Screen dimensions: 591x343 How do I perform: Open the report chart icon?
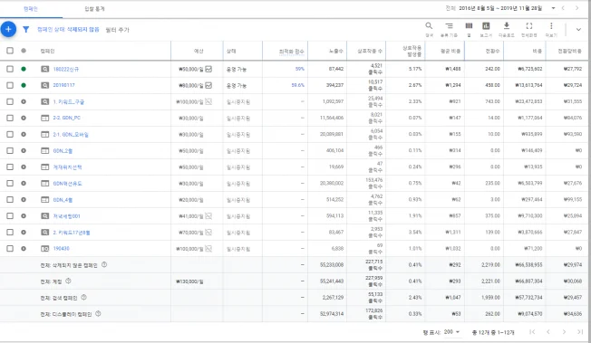(486, 25)
